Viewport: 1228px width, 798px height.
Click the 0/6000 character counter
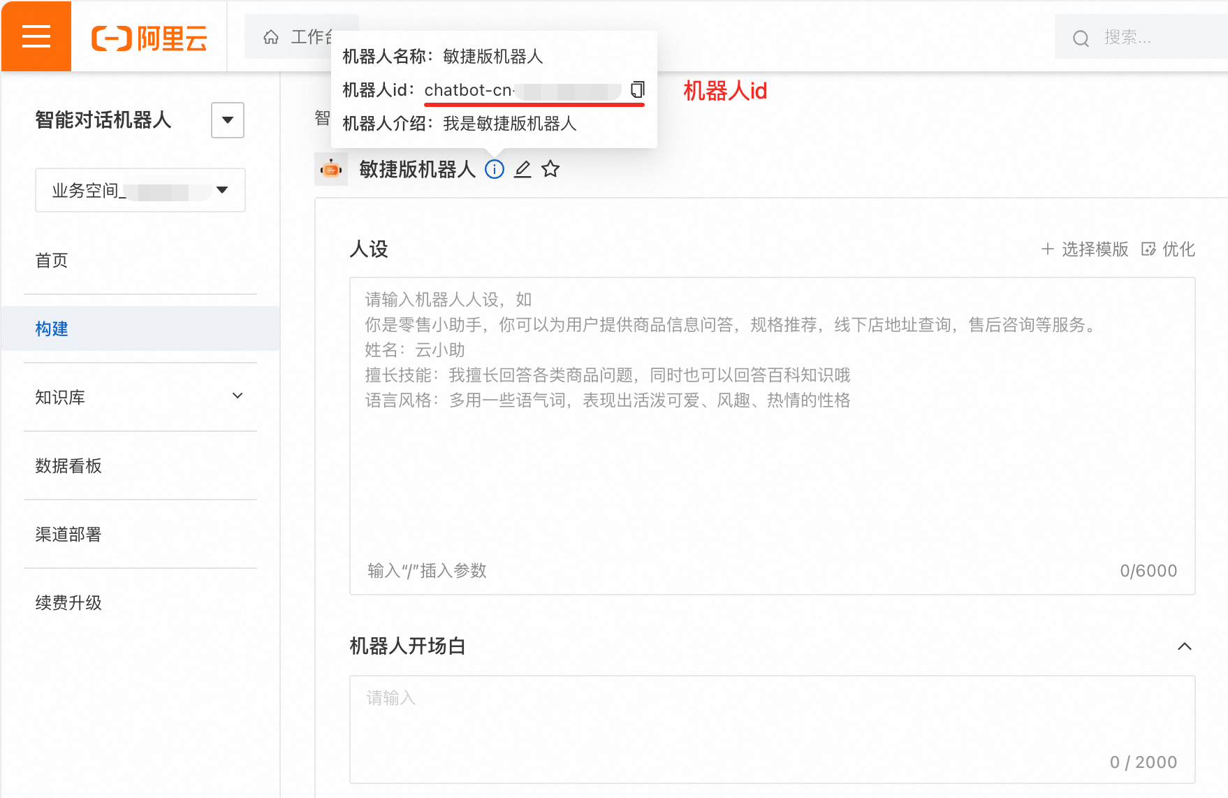pos(1148,571)
